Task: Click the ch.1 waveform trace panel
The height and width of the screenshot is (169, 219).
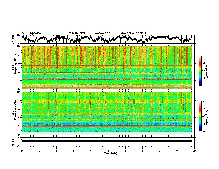Action: tap(108, 39)
